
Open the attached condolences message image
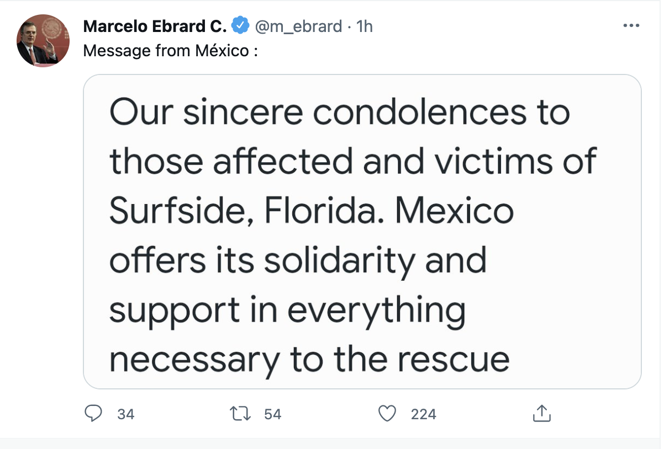point(362,232)
